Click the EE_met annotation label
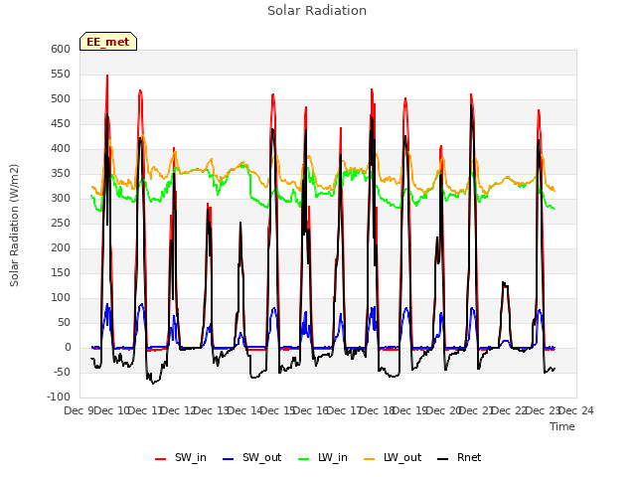Image resolution: width=636 pixels, height=477 pixels. point(108,42)
